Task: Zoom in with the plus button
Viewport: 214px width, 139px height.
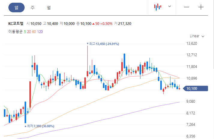Action: 201,7
